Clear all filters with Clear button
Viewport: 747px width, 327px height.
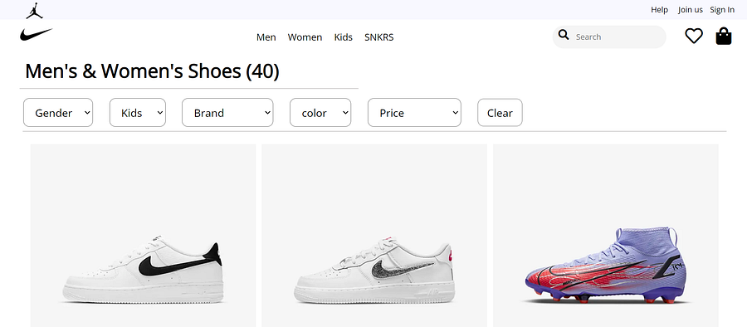click(x=500, y=113)
